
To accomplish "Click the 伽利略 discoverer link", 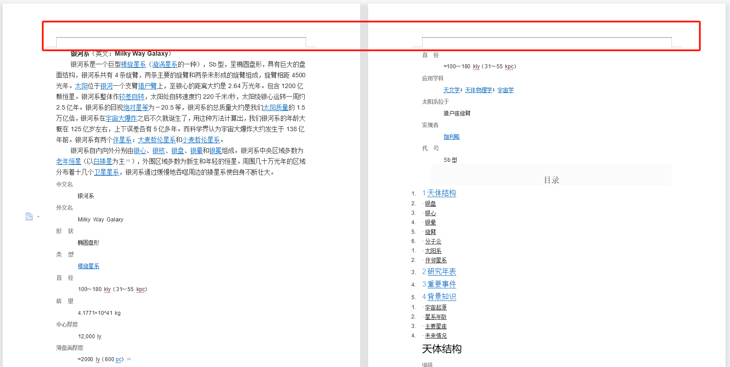I will tap(451, 137).
